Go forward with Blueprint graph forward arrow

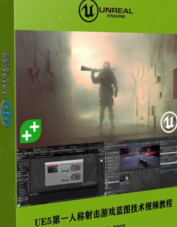(x=34, y=157)
